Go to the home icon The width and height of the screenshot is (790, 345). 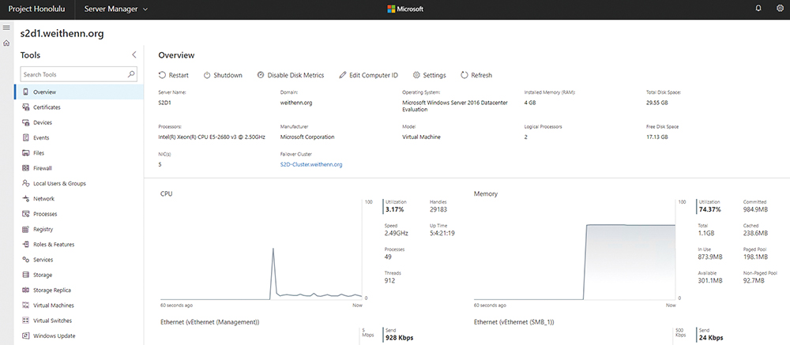coord(6,43)
